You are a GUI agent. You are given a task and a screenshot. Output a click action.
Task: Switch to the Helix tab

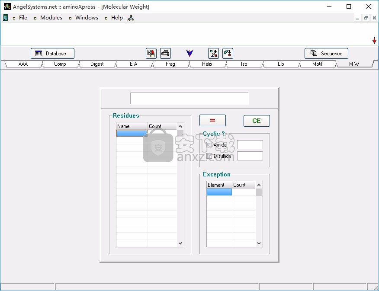(x=207, y=64)
